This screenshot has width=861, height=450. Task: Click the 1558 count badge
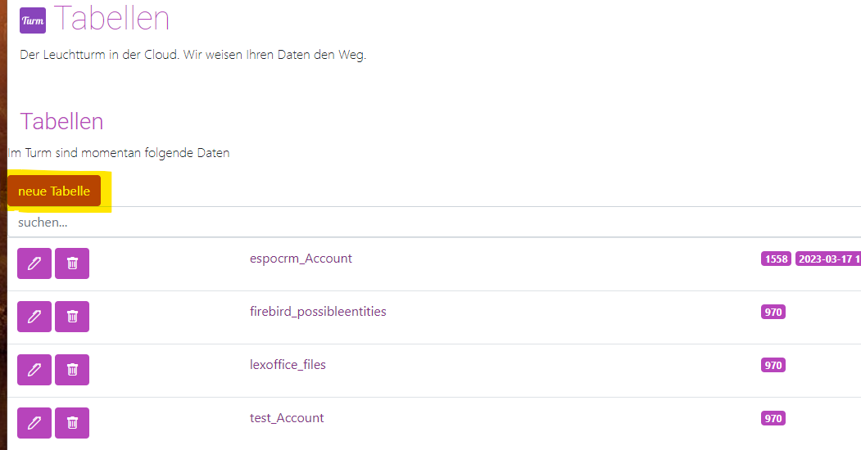pos(776,259)
